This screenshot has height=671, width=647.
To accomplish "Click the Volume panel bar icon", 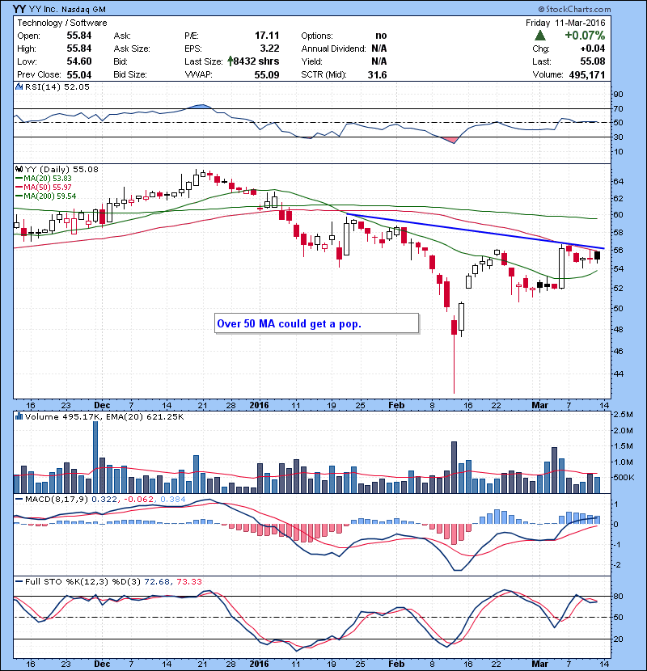I will [19, 416].
